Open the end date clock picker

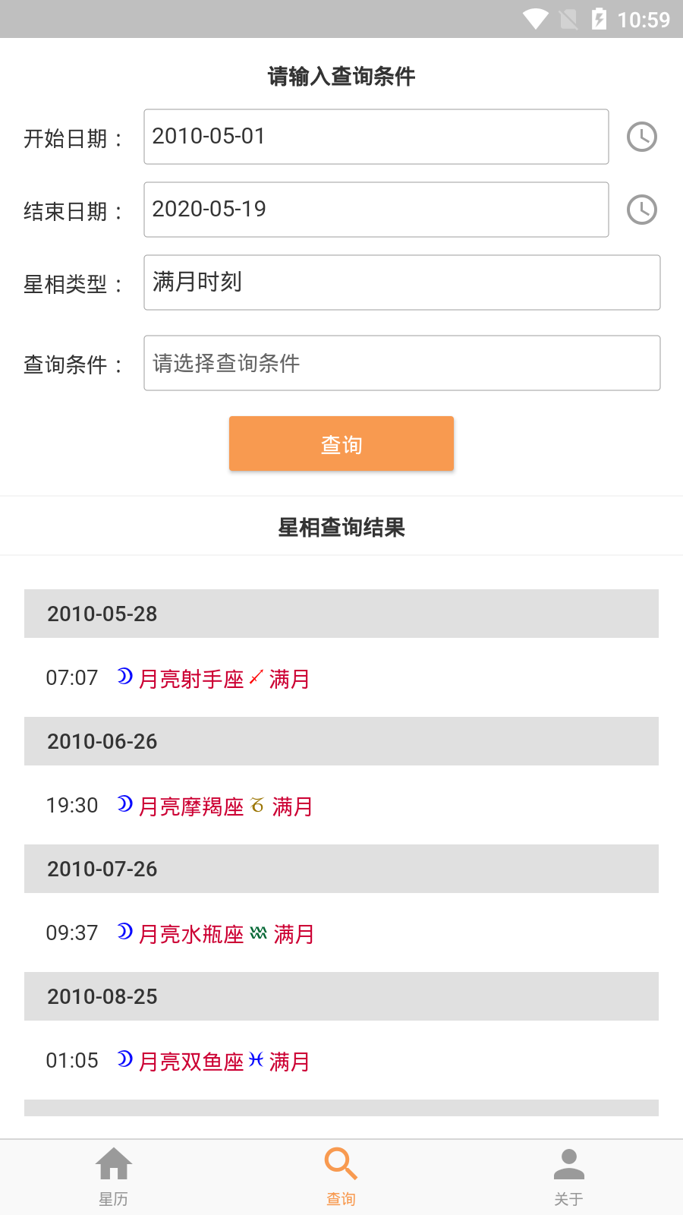pos(641,210)
